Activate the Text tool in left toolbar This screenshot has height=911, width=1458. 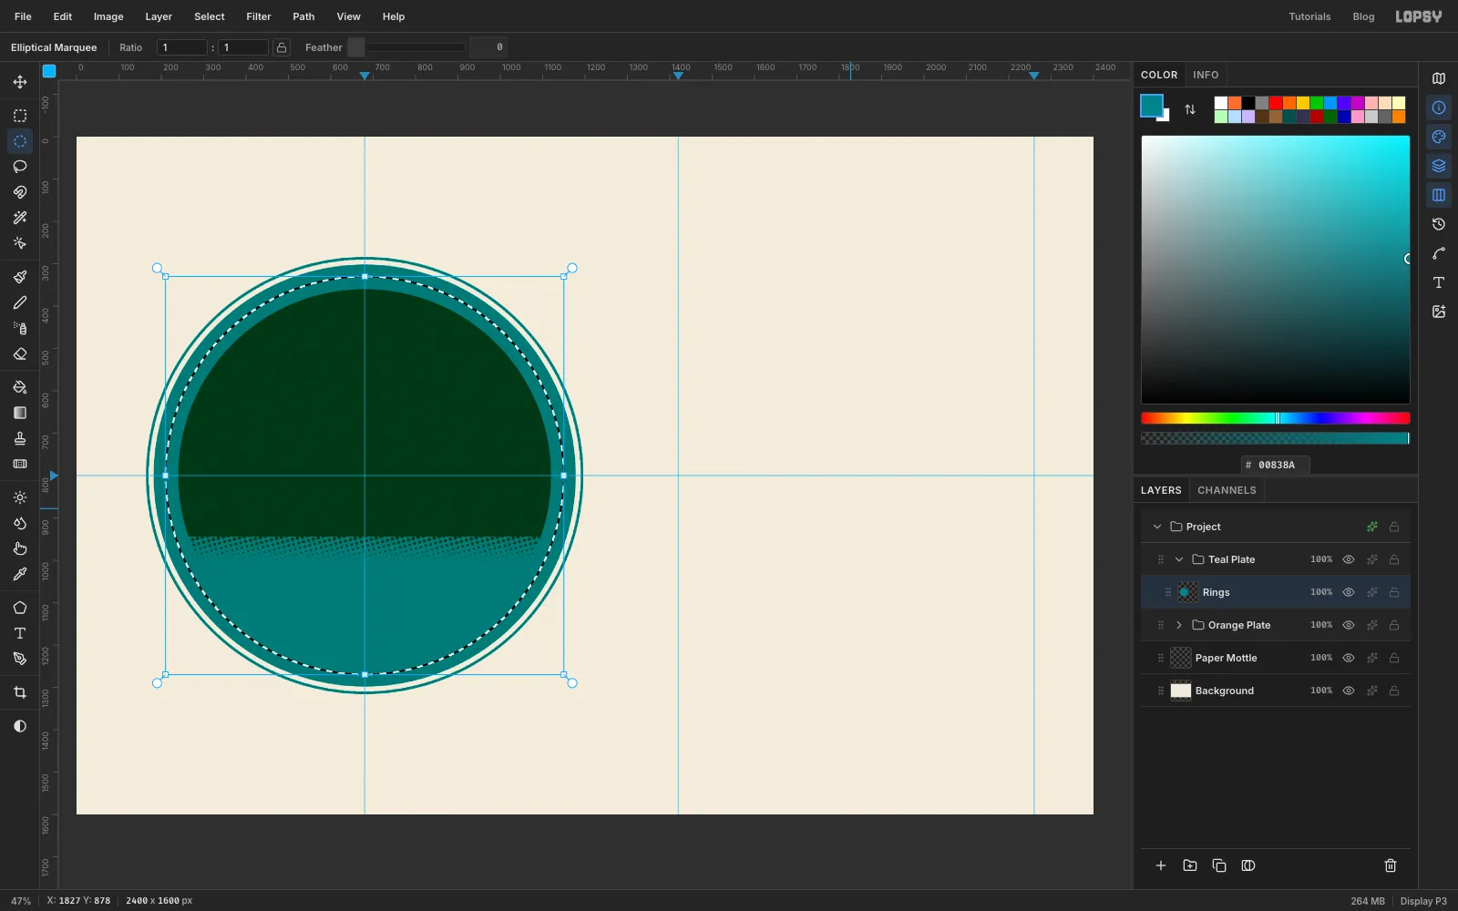20,633
